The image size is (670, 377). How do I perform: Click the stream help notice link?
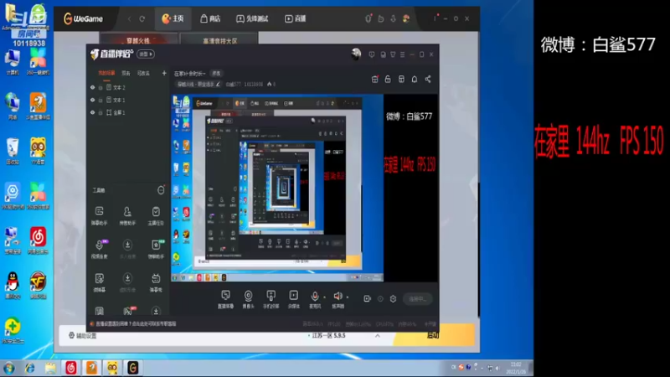136,323
